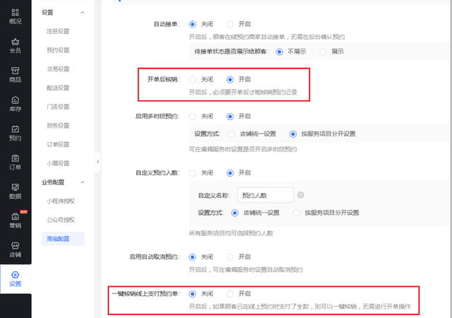Click the hint text 所有服务项目均可选择预约人数

[231, 233]
